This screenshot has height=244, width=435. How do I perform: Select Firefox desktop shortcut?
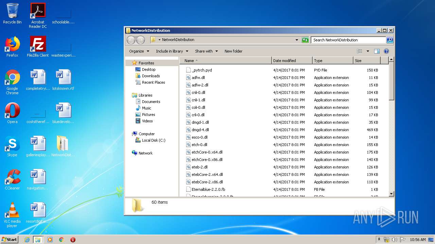coord(12,47)
